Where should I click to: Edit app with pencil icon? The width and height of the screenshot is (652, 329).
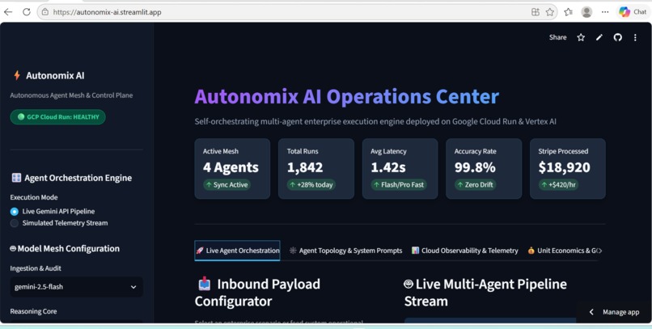[x=599, y=37]
